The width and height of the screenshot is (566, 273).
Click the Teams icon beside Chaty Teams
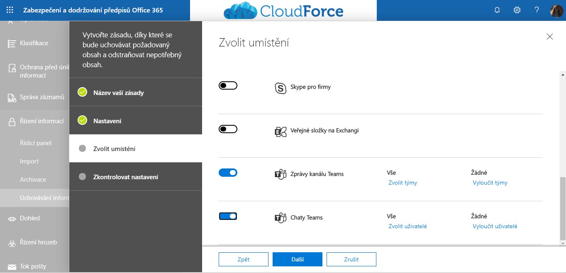point(281,218)
